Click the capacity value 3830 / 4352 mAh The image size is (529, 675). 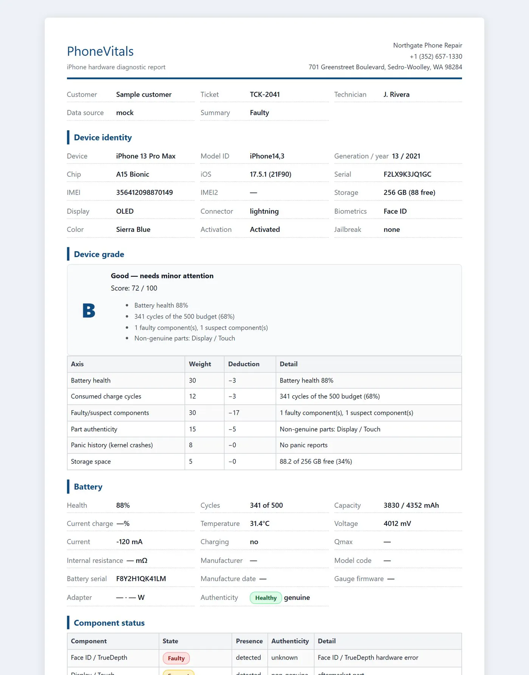411,505
